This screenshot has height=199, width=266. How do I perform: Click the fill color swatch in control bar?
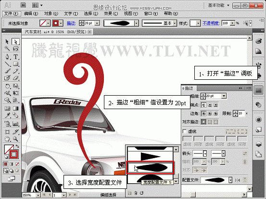[43, 23]
